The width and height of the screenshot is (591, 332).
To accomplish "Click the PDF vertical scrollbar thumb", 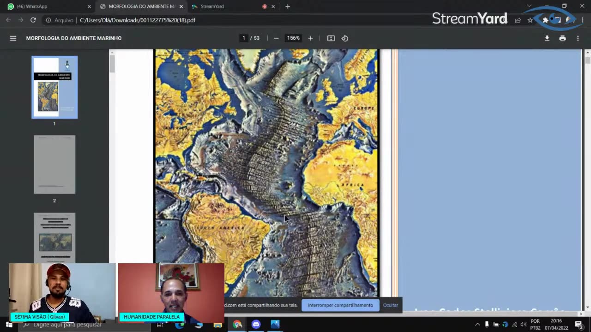I will pyautogui.click(x=587, y=60).
